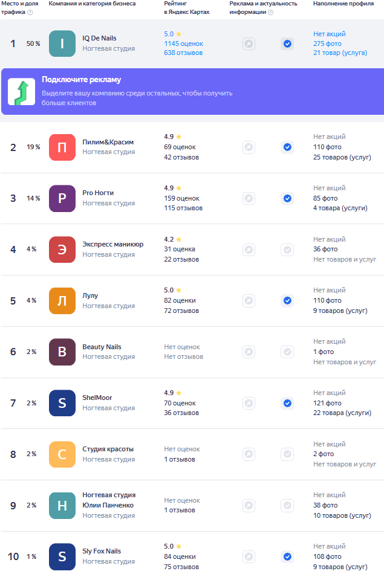Screen dimensions: 384x580
Task: Click the 'Компания и категория бизнеса' column header
Action: [92, 4]
